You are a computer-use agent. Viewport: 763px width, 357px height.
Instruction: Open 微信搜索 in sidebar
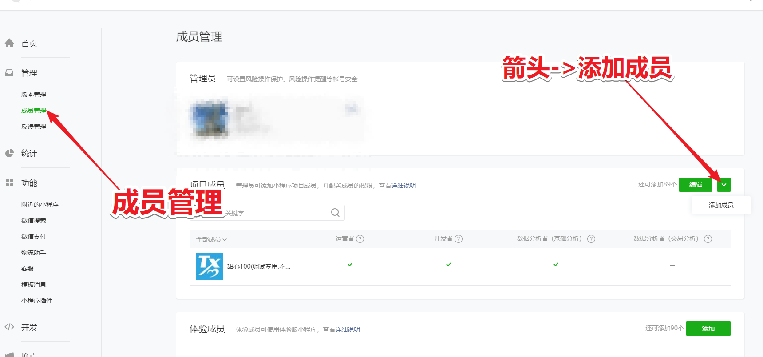pos(34,221)
